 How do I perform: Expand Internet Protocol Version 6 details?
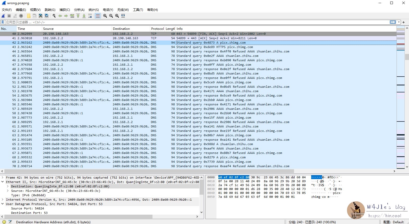point(3,200)
